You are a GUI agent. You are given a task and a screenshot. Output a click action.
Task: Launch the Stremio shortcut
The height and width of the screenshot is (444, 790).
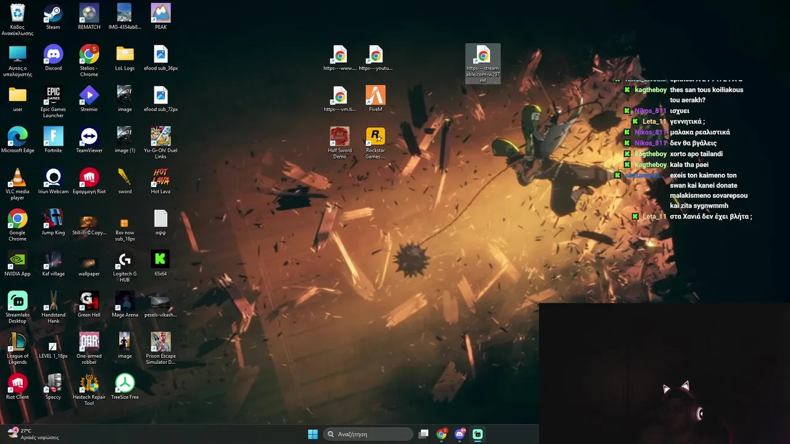89,99
